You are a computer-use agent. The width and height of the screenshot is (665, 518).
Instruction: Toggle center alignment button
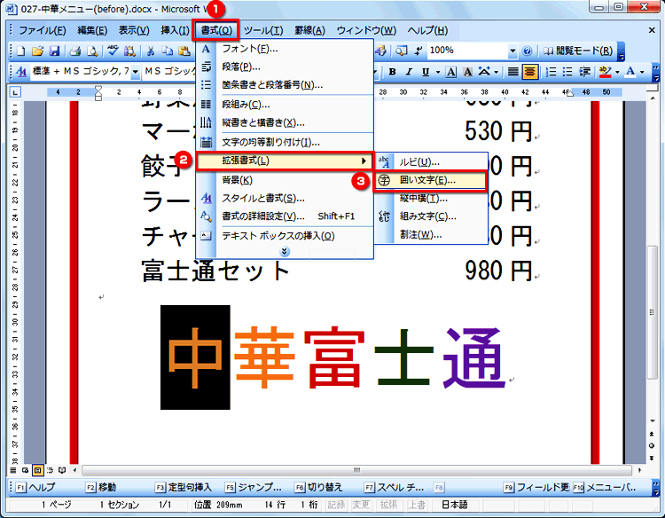(x=529, y=72)
